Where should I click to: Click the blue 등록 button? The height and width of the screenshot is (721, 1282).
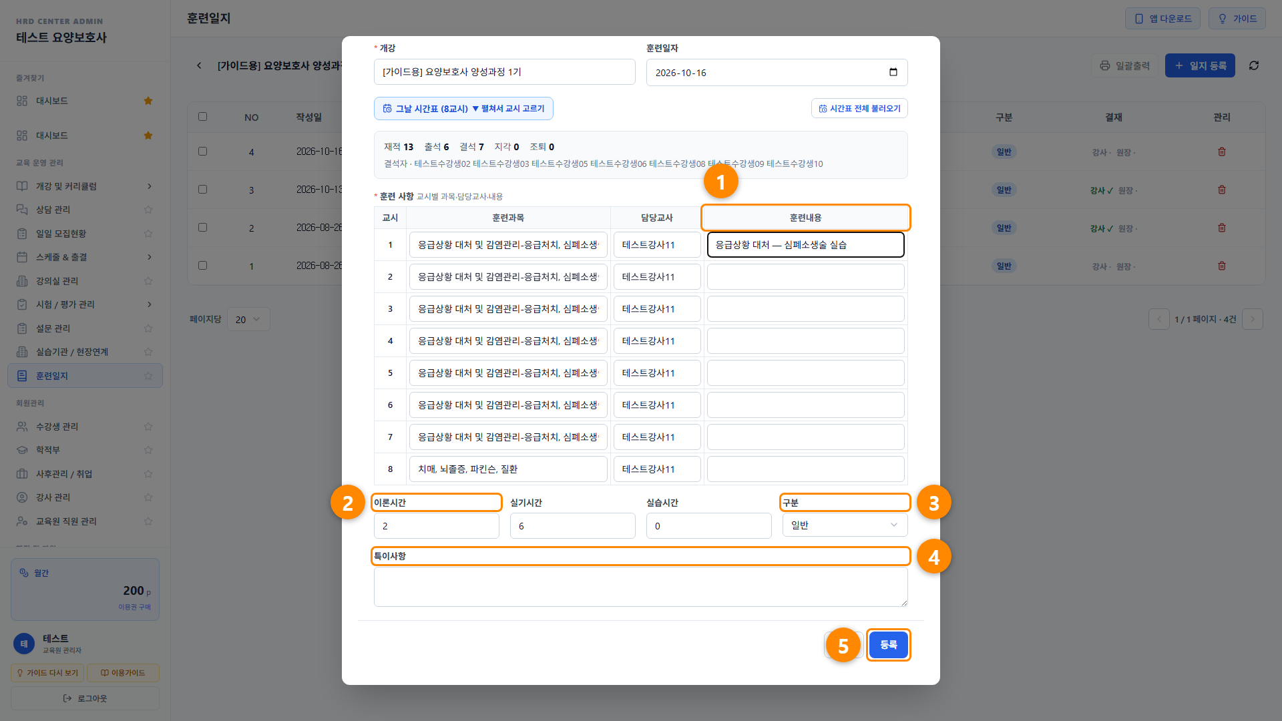pos(888,645)
